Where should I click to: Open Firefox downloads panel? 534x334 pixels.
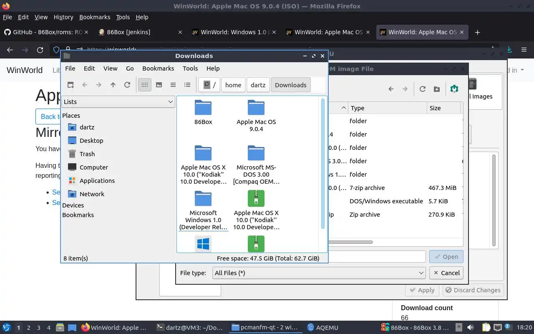(509, 50)
